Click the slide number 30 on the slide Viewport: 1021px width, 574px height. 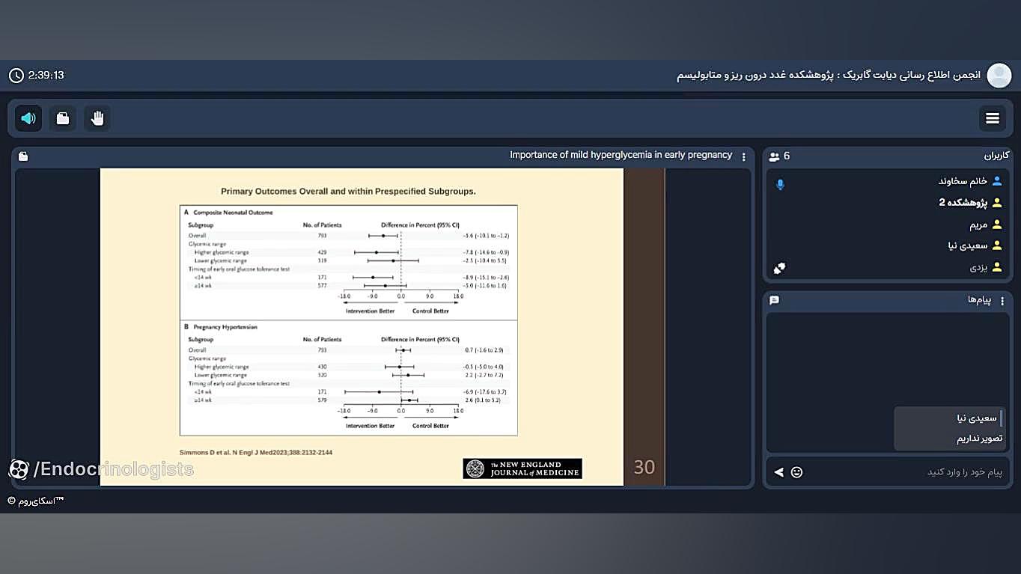click(x=644, y=467)
